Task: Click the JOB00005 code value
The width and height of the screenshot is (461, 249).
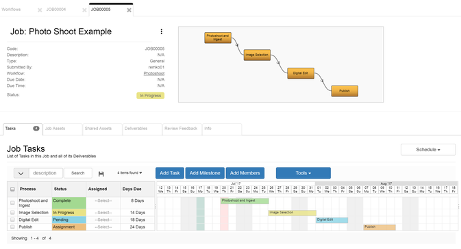Action: pyautogui.click(x=155, y=49)
